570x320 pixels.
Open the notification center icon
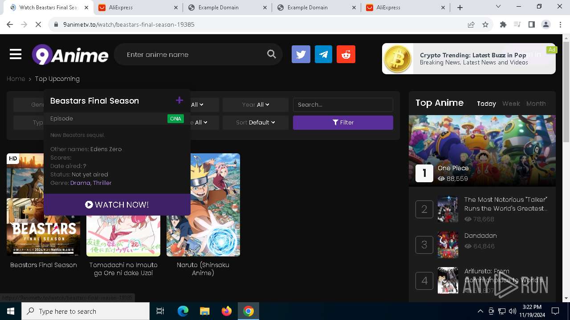pos(555,311)
